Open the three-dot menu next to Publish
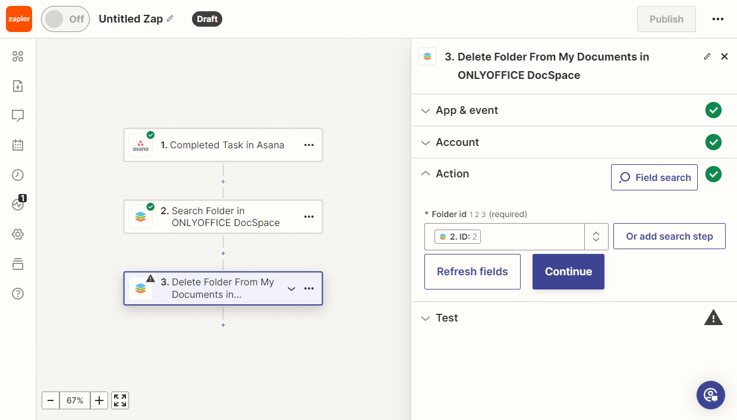The width and height of the screenshot is (737, 420). tap(717, 19)
